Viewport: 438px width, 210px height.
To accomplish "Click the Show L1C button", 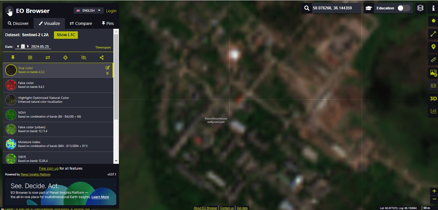I will (66, 35).
